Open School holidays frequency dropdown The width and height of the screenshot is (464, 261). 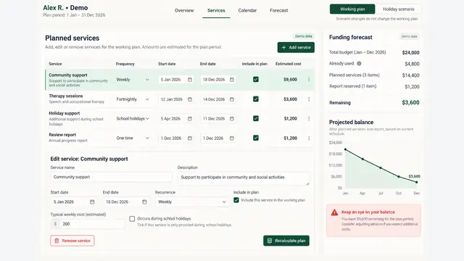point(133,119)
